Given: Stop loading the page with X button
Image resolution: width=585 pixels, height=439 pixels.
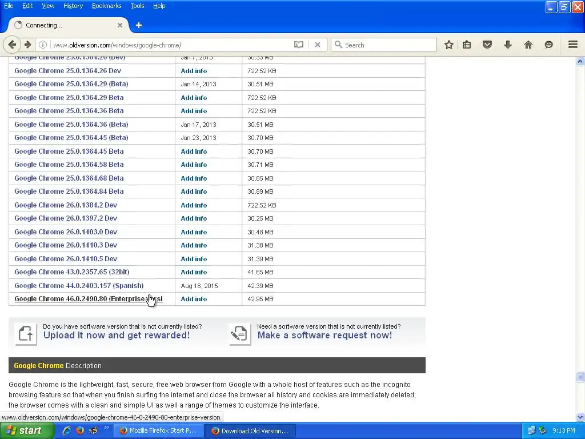Looking at the screenshot, I should point(318,45).
